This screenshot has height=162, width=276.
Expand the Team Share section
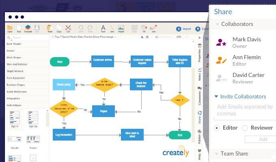[216, 154]
